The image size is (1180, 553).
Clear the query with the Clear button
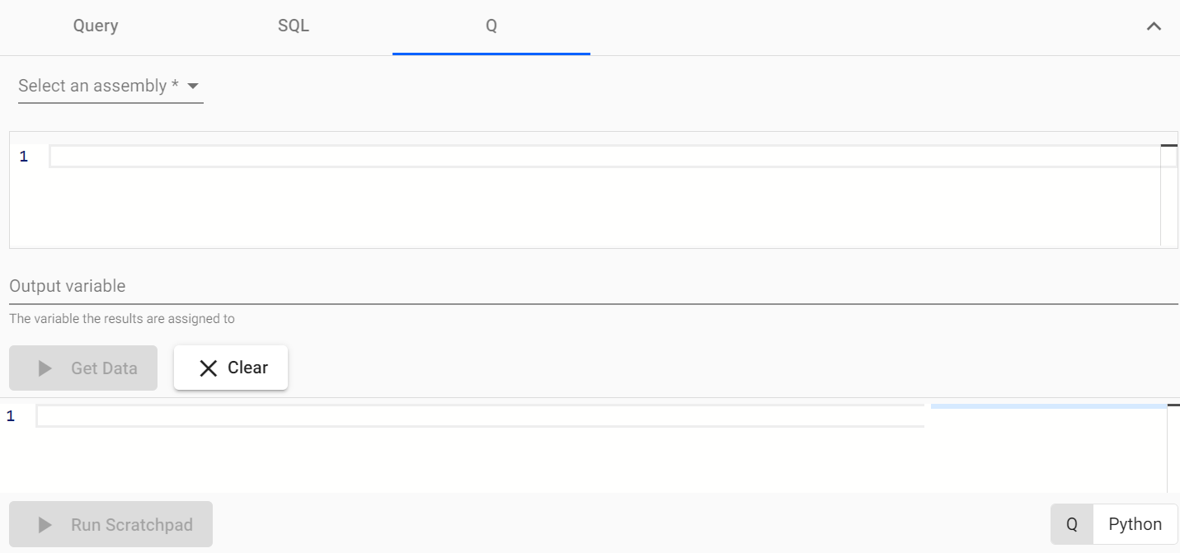231,368
